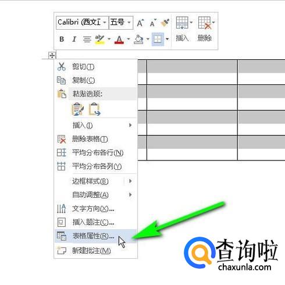Click the table move handle
The height and width of the screenshot is (285, 285).
[x=52, y=56]
